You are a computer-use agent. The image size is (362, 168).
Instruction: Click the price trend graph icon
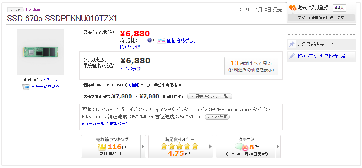click(161, 41)
